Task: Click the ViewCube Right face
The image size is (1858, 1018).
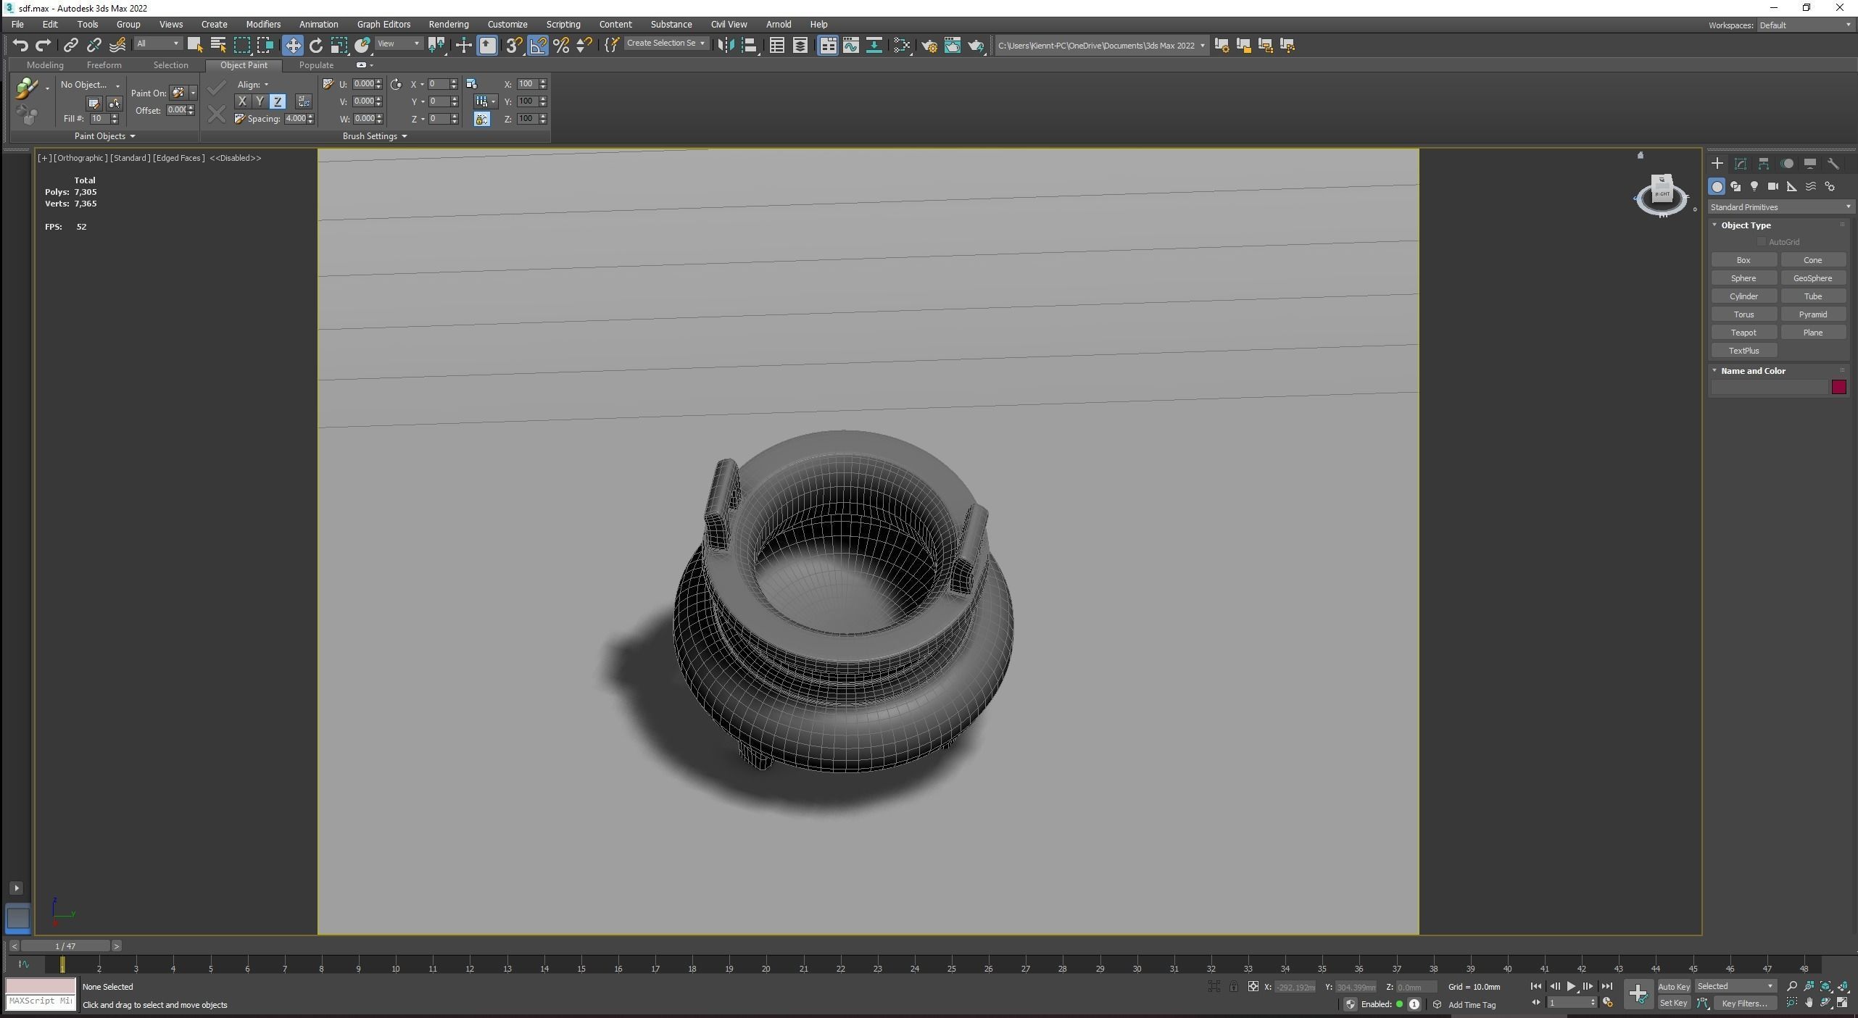Action: click(x=1662, y=193)
